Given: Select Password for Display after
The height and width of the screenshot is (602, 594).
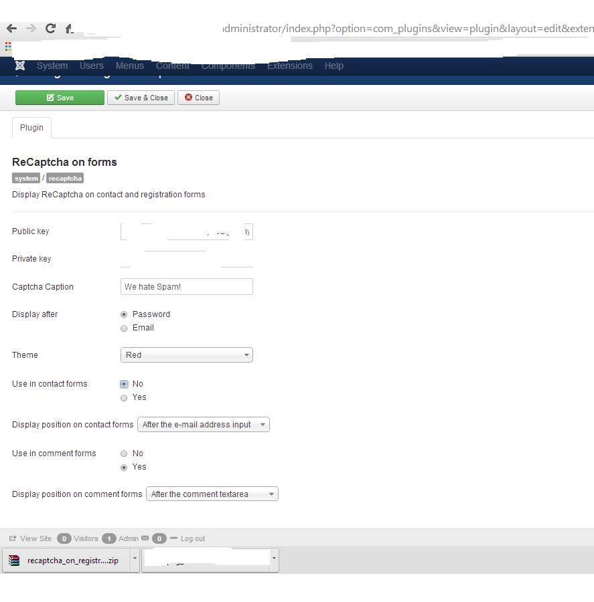Looking at the screenshot, I should (x=124, y=314).
